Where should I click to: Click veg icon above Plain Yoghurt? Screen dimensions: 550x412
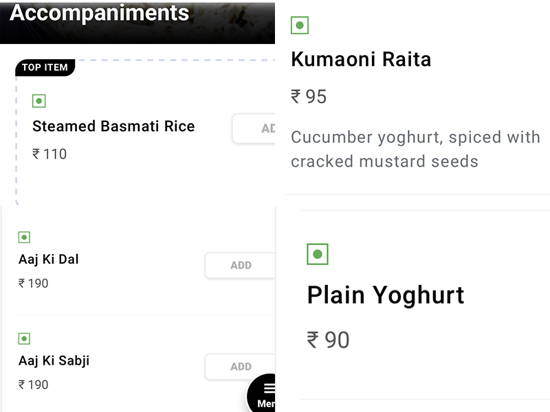[318, 254]
